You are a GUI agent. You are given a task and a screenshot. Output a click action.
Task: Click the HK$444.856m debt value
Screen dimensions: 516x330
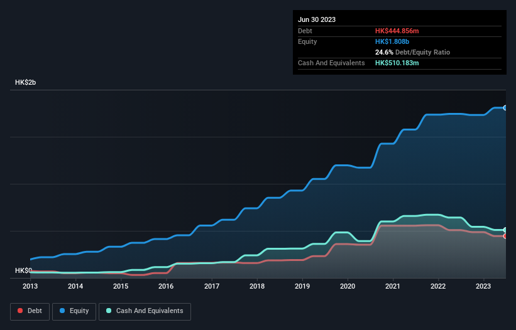397,31
